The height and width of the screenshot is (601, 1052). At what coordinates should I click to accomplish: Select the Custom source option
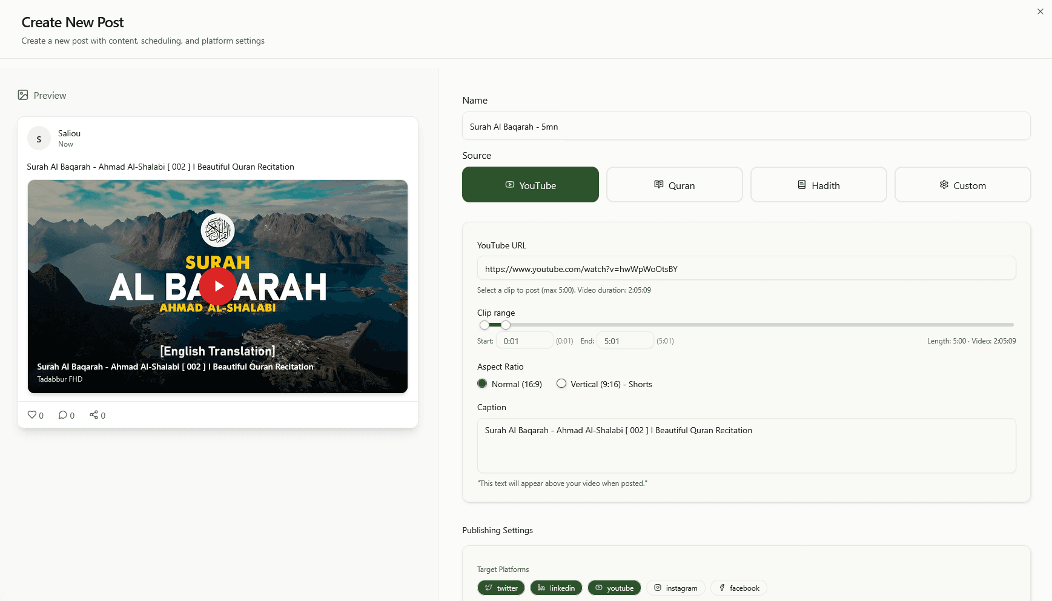(x=962, y=185)
